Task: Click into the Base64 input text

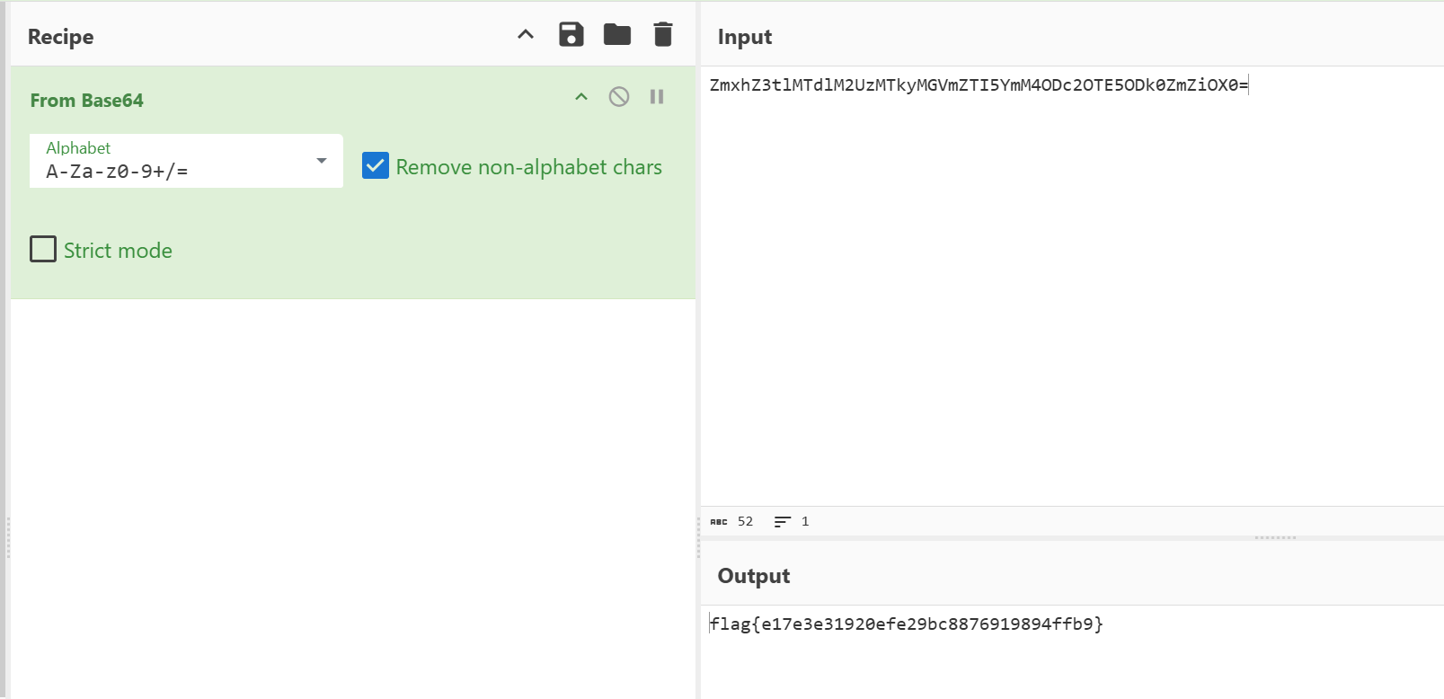Action: click(978, 85)
